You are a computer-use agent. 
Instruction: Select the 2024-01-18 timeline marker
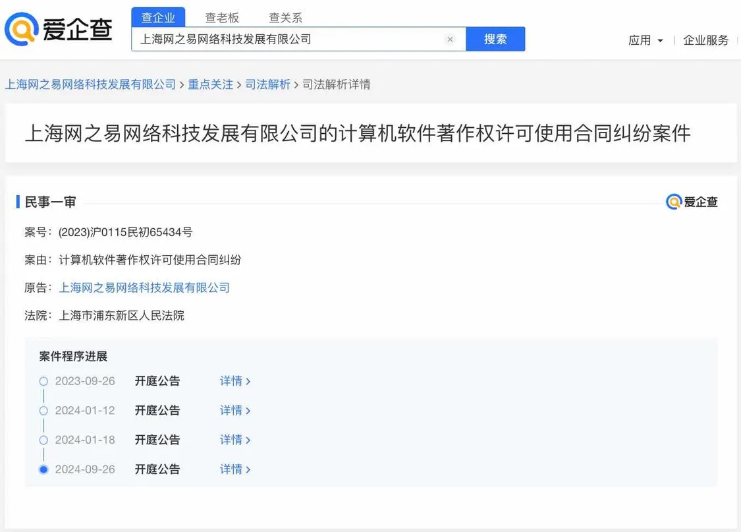(x=43, y=440)
